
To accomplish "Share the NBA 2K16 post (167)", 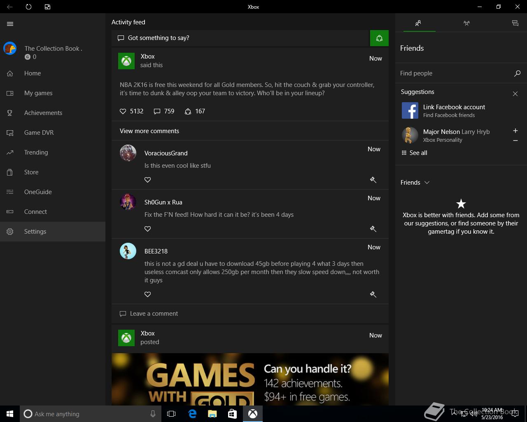I will pyautogui.click(x=188, y=111).
